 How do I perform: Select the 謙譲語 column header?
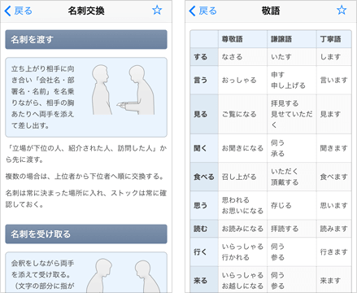(292, 39)
